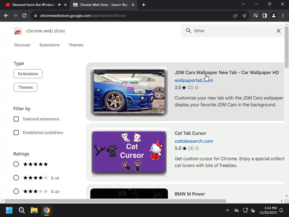Viewport: 289px width, 217px height.
Task: Open Cat Tab Cursor result title
Action: pos(191,133)
